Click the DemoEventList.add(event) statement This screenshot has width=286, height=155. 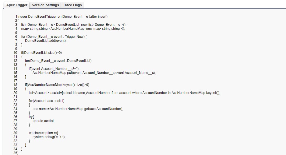tap(46, 41)
